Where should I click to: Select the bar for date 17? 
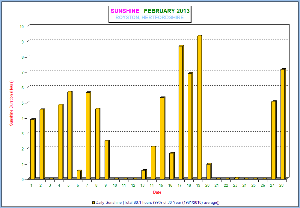[x=181, y=112]
